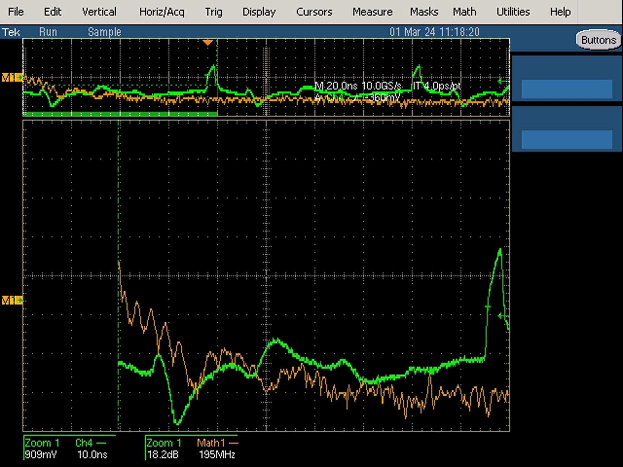Click the trigger level arrow in the overview

(503, 81)
